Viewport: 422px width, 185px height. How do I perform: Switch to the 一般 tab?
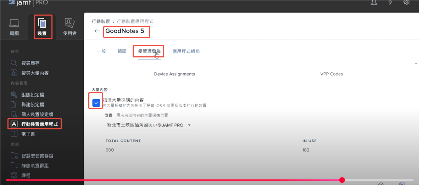(x=101, y=51)
